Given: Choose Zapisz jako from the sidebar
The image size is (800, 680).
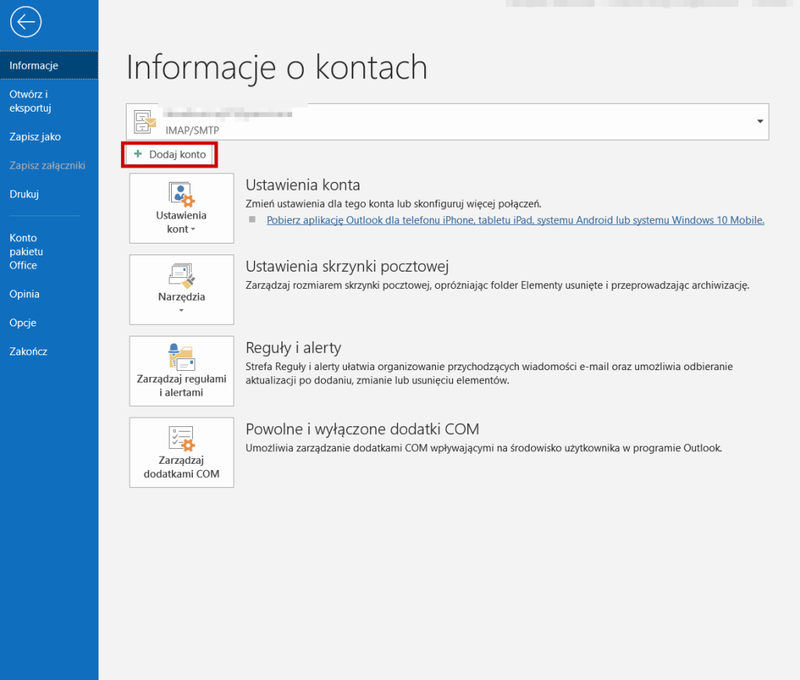Looking at the screenshot, I should (35, 137).
